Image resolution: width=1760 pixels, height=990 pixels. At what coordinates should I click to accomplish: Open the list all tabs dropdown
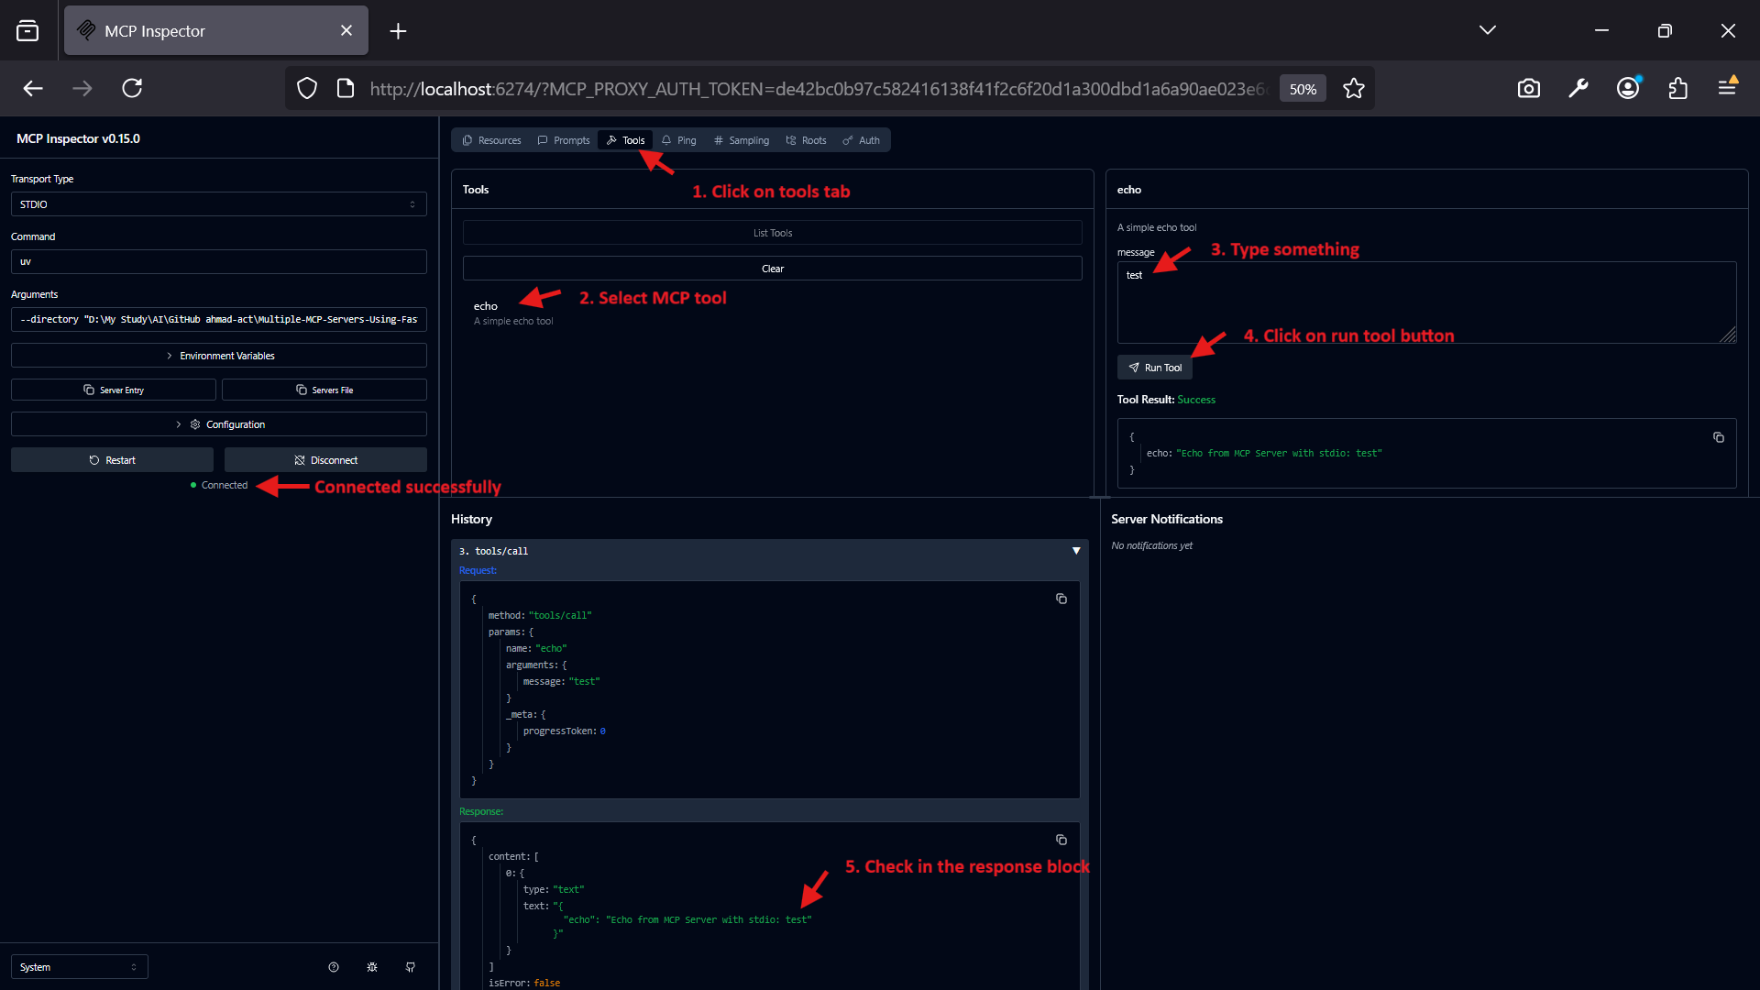tap(1488, 30)
